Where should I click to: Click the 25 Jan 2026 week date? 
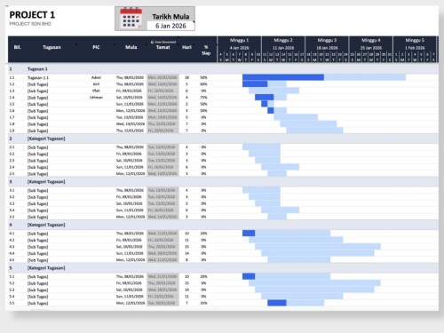(x=370, y=48)
